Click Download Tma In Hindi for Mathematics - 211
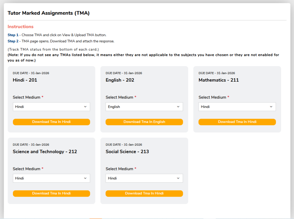This screenshot has height=219, width=294. (237, 122)
